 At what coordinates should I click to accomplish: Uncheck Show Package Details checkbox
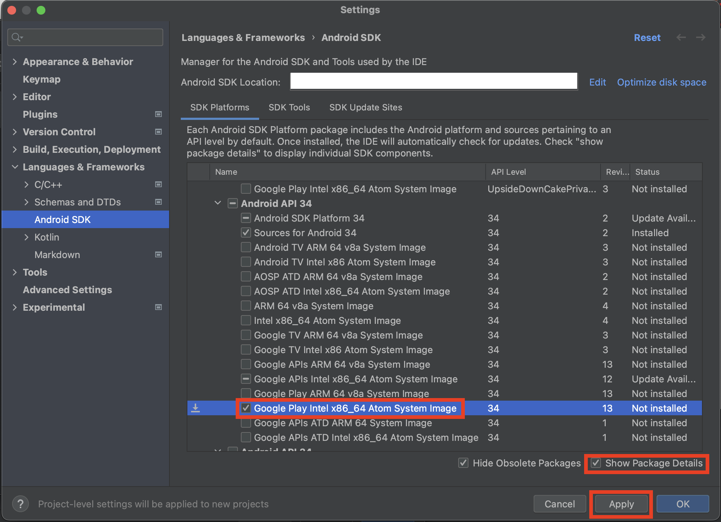[x=596, y=463]
